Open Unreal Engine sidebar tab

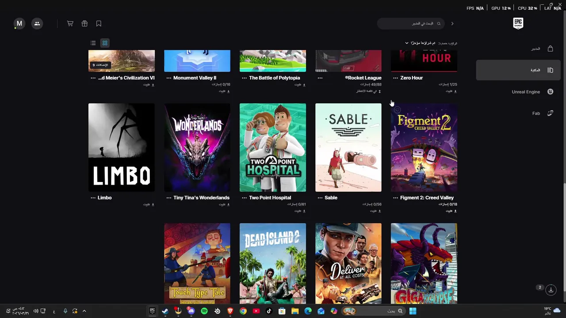[518, 92]
